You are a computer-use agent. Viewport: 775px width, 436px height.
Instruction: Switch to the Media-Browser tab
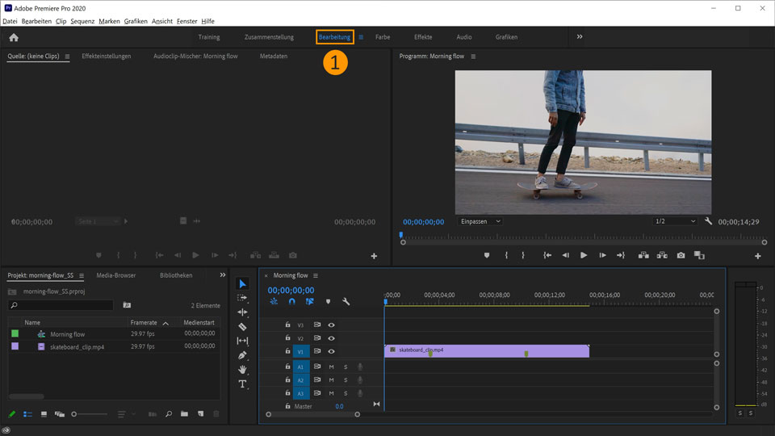click(x=116, y=275)
